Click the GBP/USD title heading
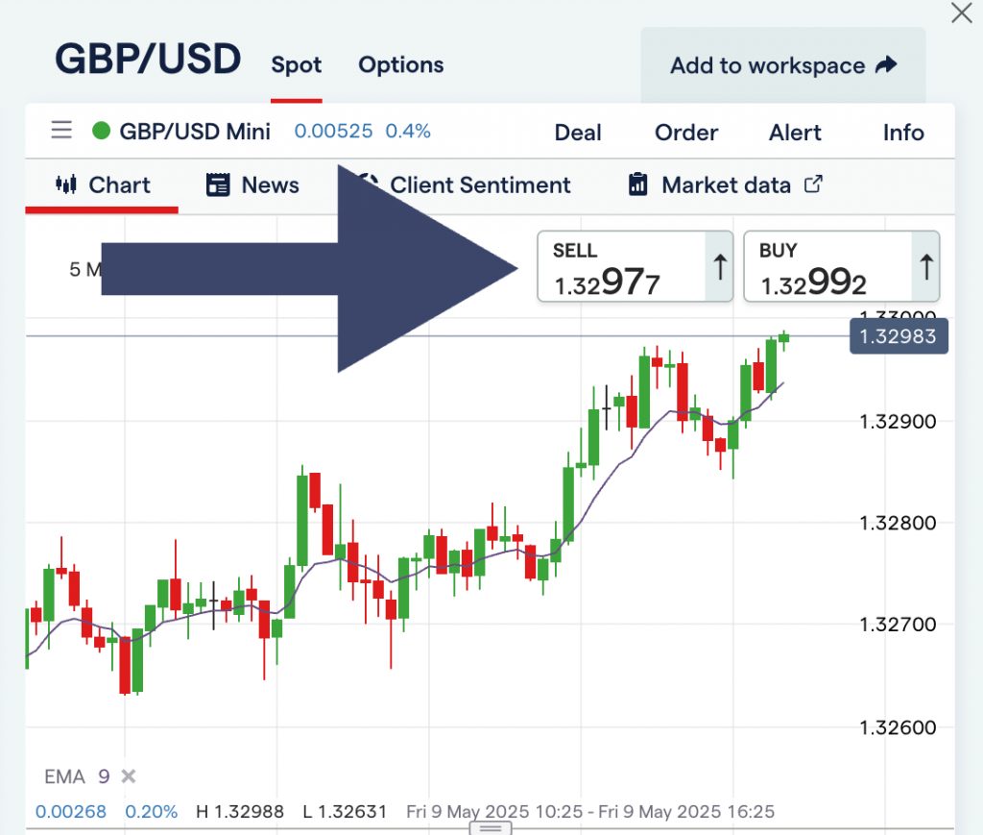 [148, 59]
